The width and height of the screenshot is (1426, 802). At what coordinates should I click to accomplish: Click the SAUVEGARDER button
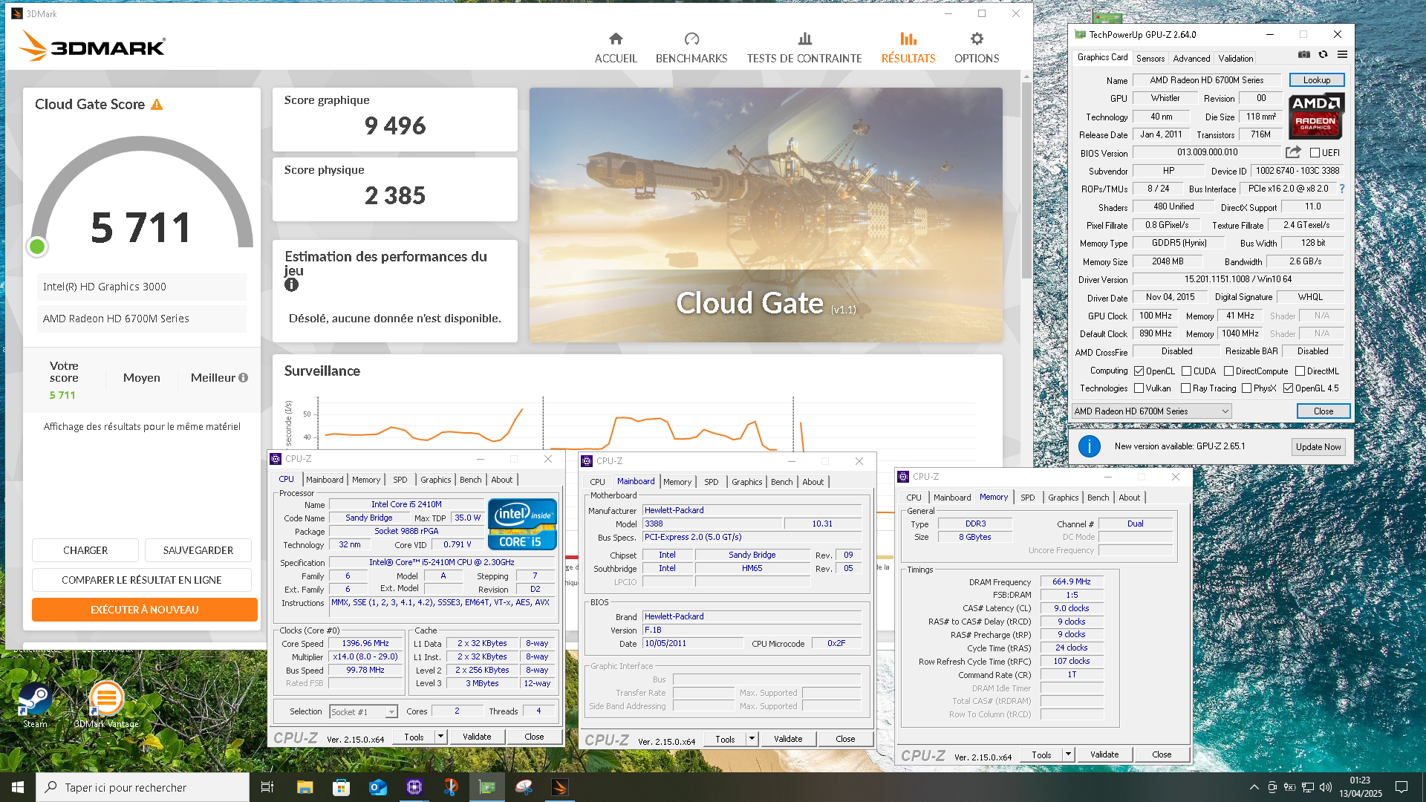coord(198,550)
